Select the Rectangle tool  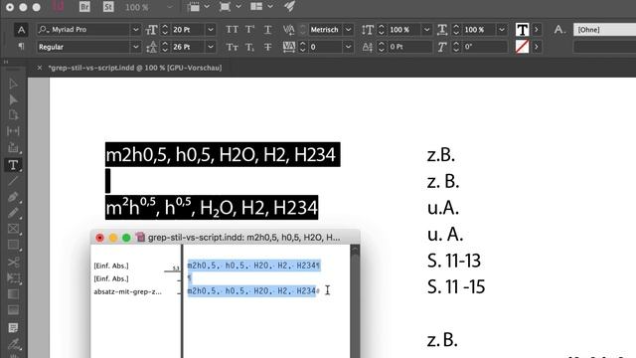[13, 246]
